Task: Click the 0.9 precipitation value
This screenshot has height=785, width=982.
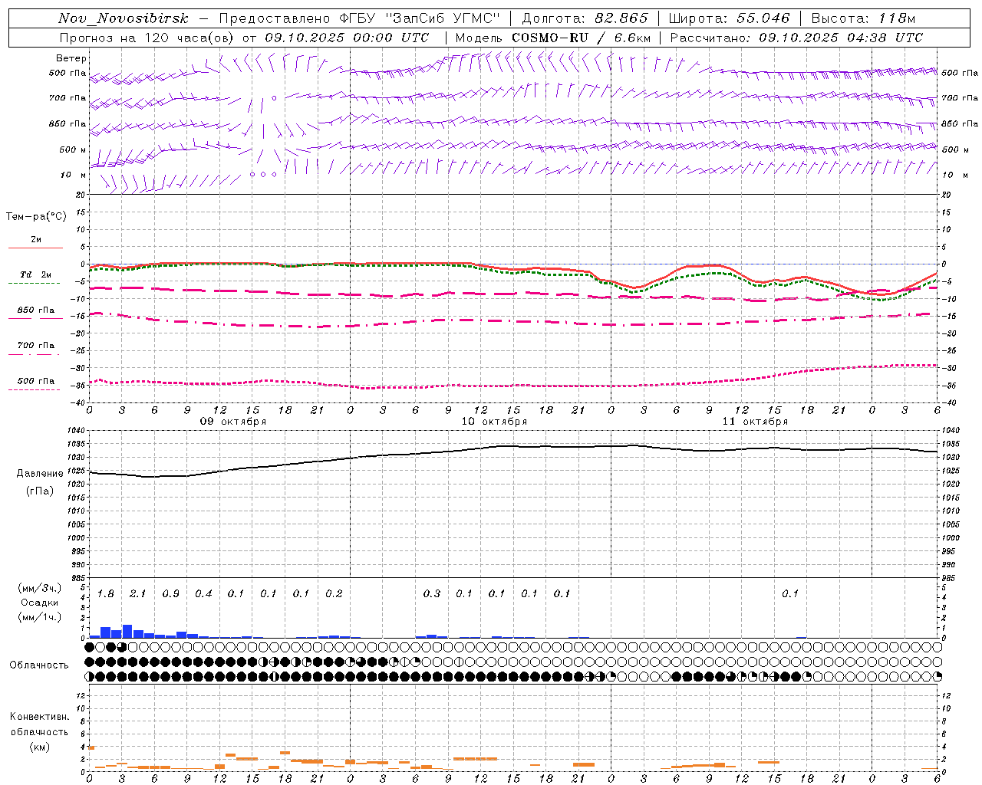Action: pos(171,594)
